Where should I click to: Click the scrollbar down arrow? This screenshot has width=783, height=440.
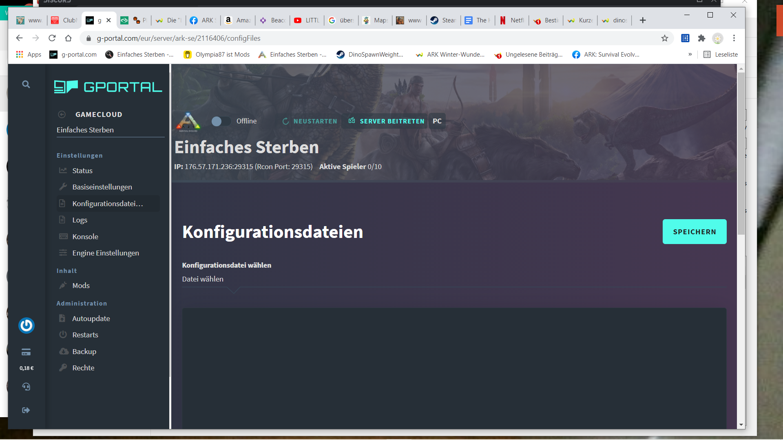(741, 425)
